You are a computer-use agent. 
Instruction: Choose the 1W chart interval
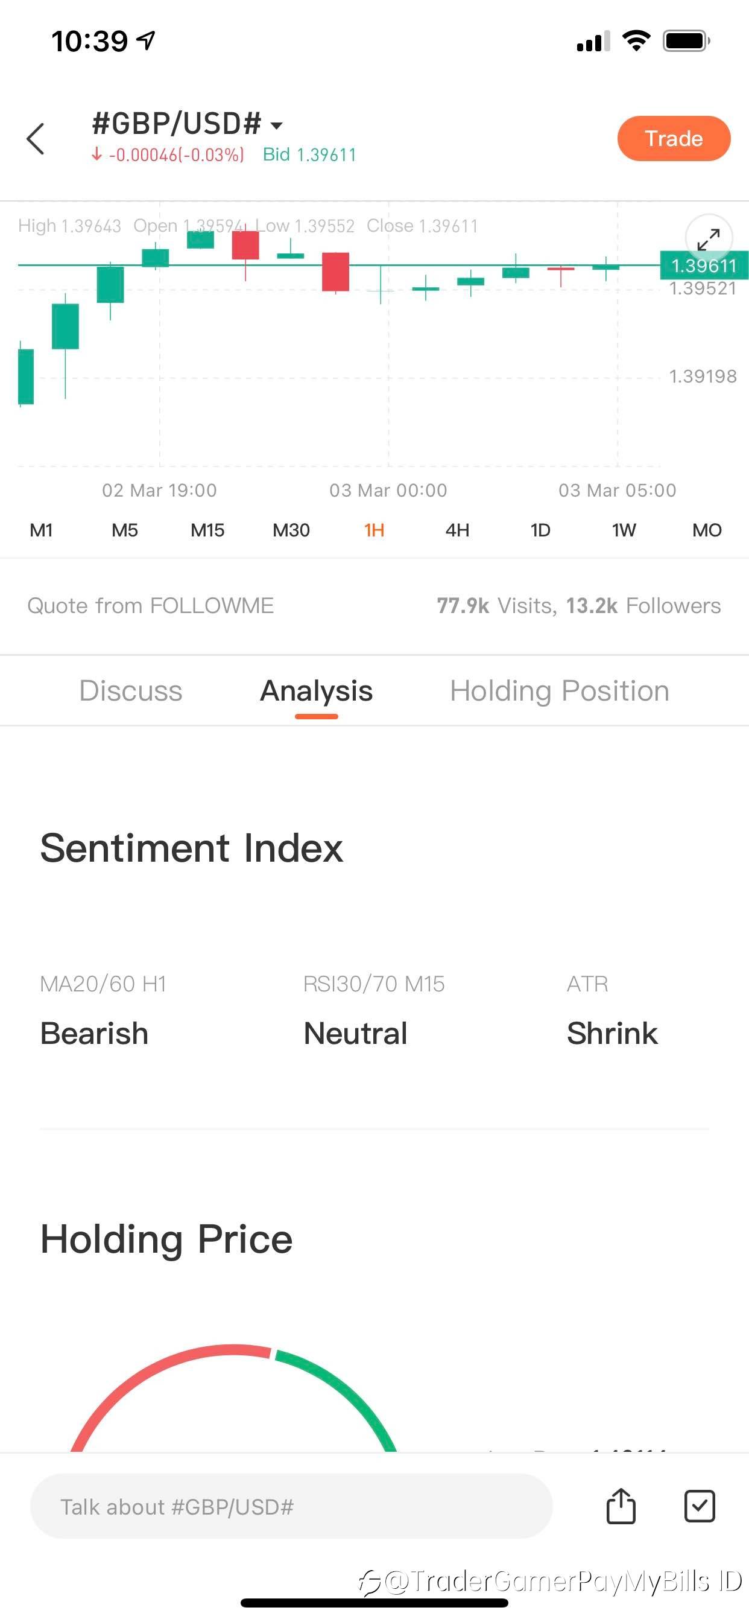[x=624, y=530]
